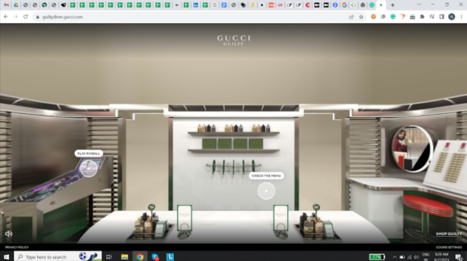The height and width of the screenshot is (261, 467).
Task: Switch to the LinkedIn tab
Action: point(196,5)
